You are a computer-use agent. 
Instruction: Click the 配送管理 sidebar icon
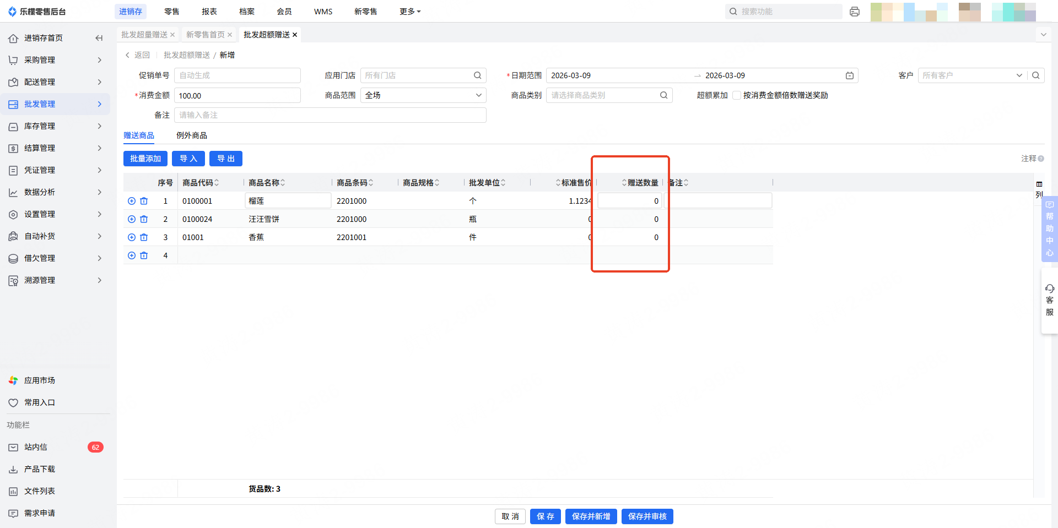[x=13, y=82]
